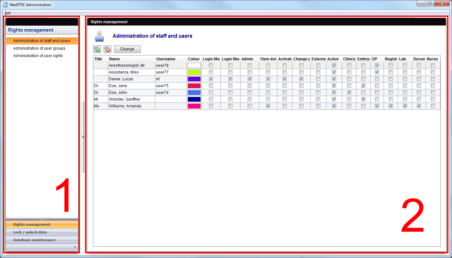This screenshot has width=452, height=258.
Task: Click username cell "user75"
Action: 171,86
